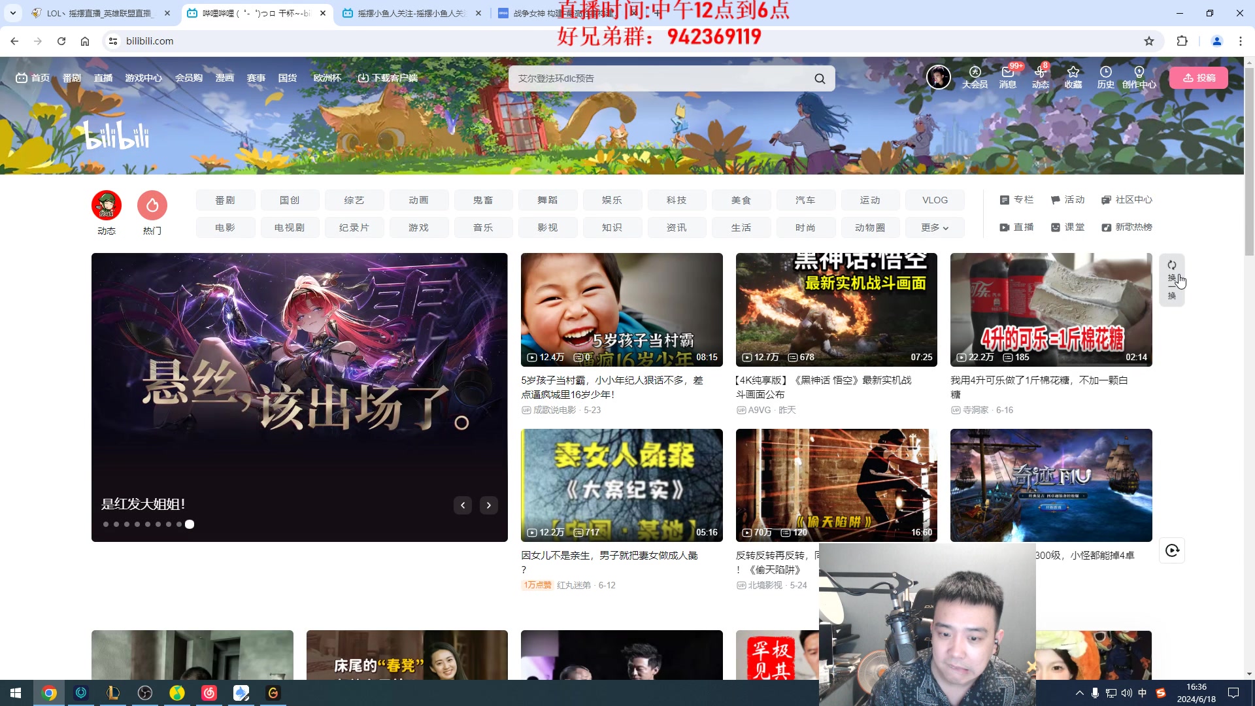Click the Chrome address bar

tap(627, 41)
